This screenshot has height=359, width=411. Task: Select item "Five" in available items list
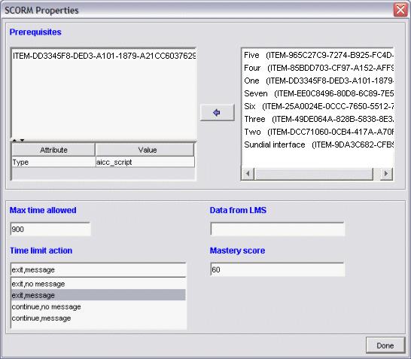(x=318, y=55)
